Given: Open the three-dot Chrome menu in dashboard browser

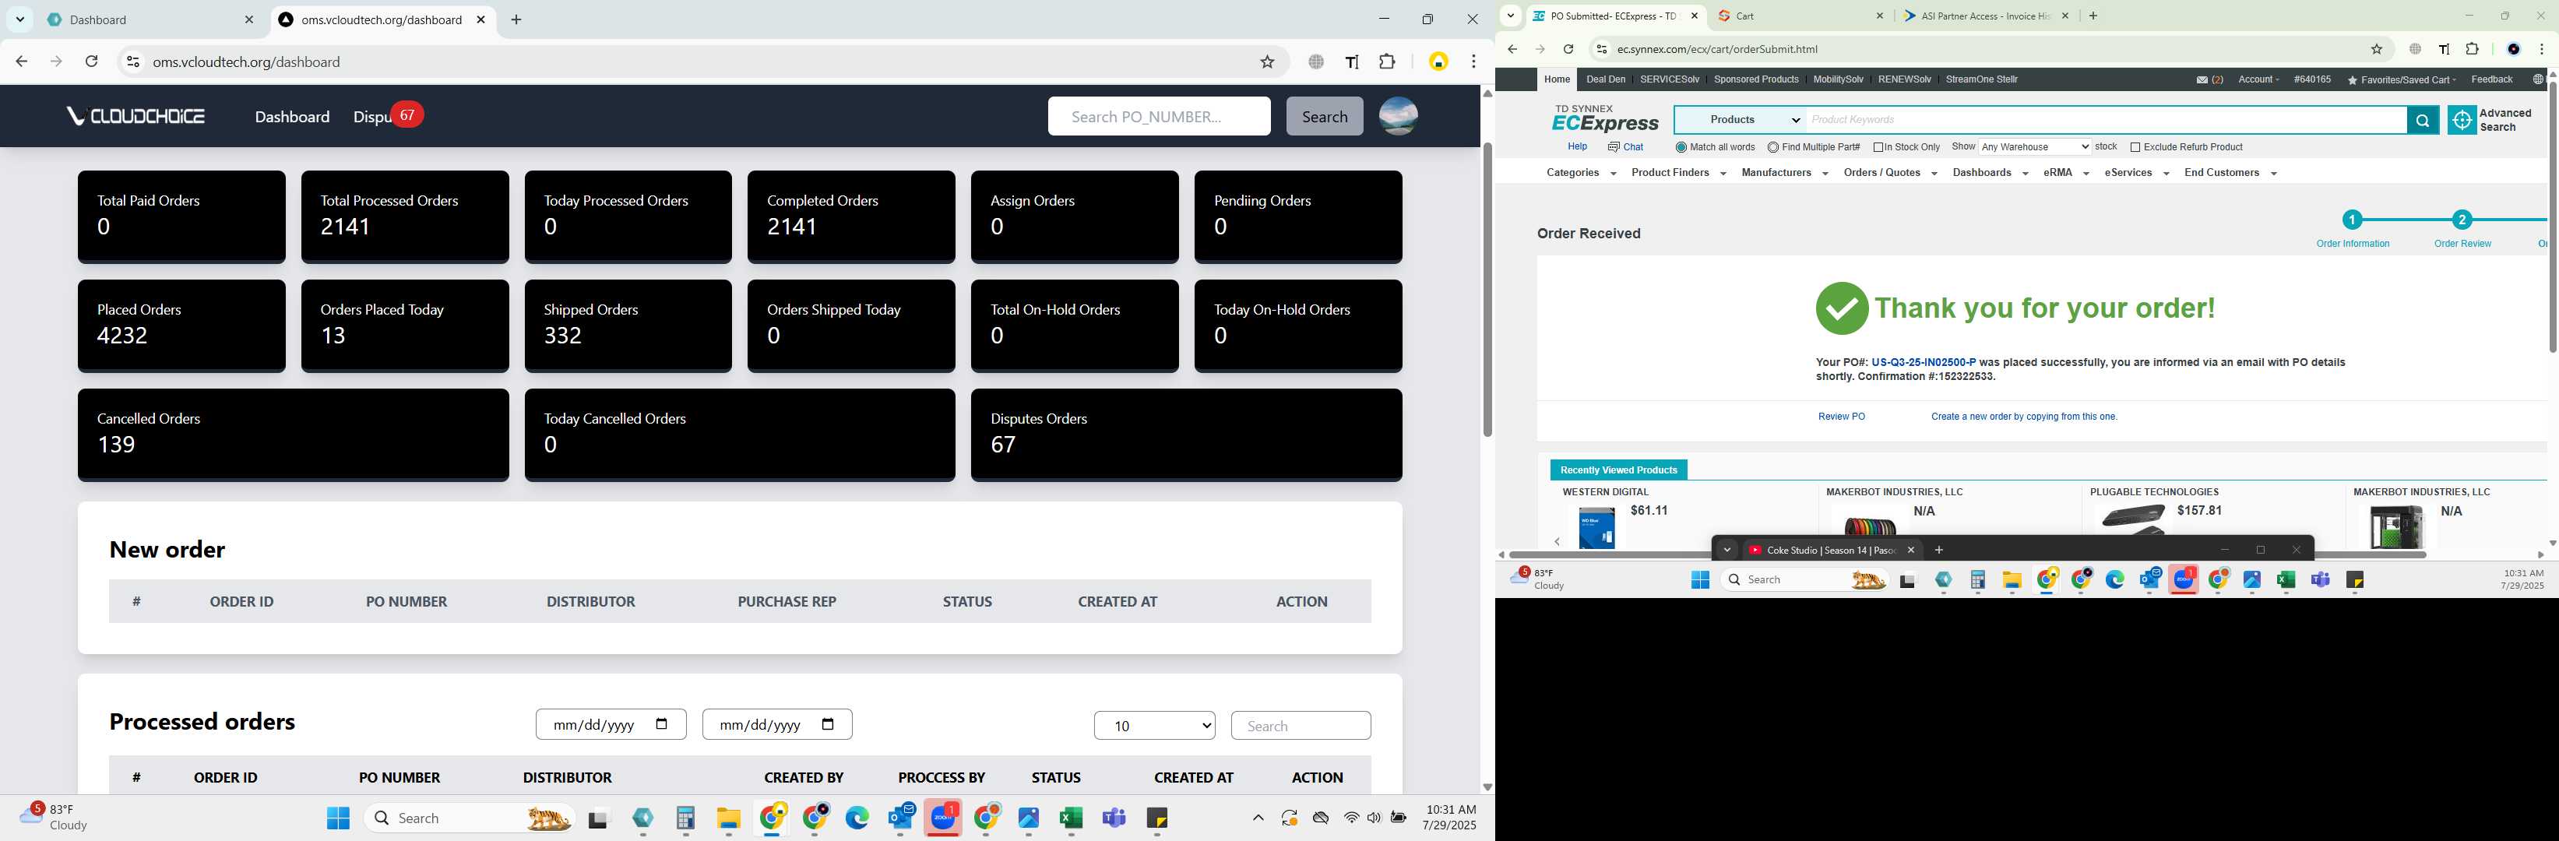Looking at the screenshot, I should [x=1473, y=62].
